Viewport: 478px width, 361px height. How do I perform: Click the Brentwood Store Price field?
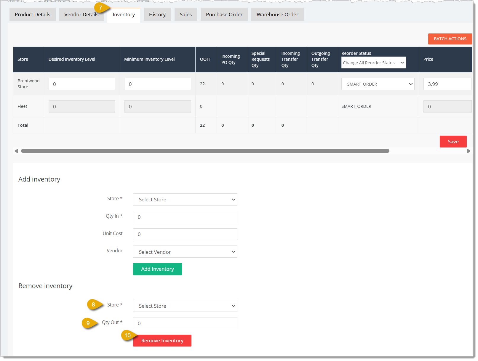click(447, 84)
